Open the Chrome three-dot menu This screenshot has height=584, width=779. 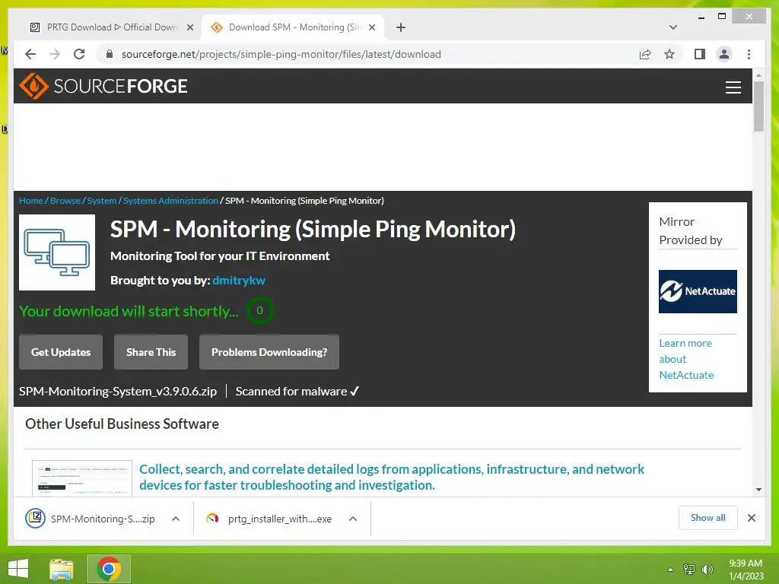(x=749, y=54)
